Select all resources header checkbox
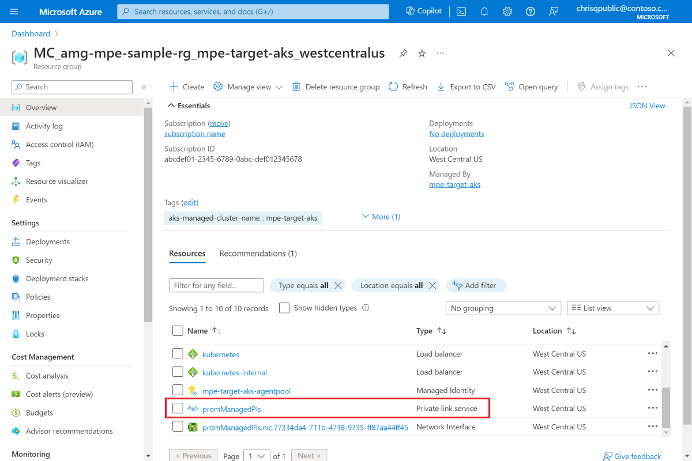692x461 pixels. click(x=178, y=331)
